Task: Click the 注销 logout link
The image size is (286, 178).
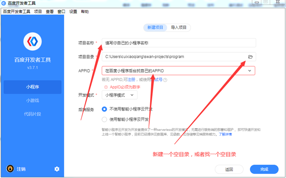Action: click(21, 169)
